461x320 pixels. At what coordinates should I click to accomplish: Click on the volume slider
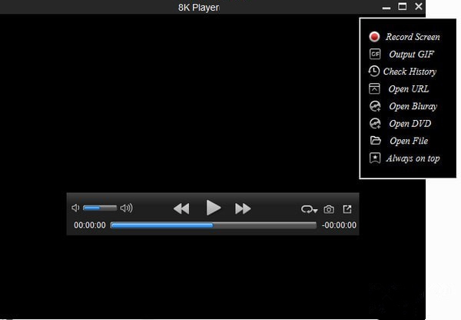[x=100, y=208]
